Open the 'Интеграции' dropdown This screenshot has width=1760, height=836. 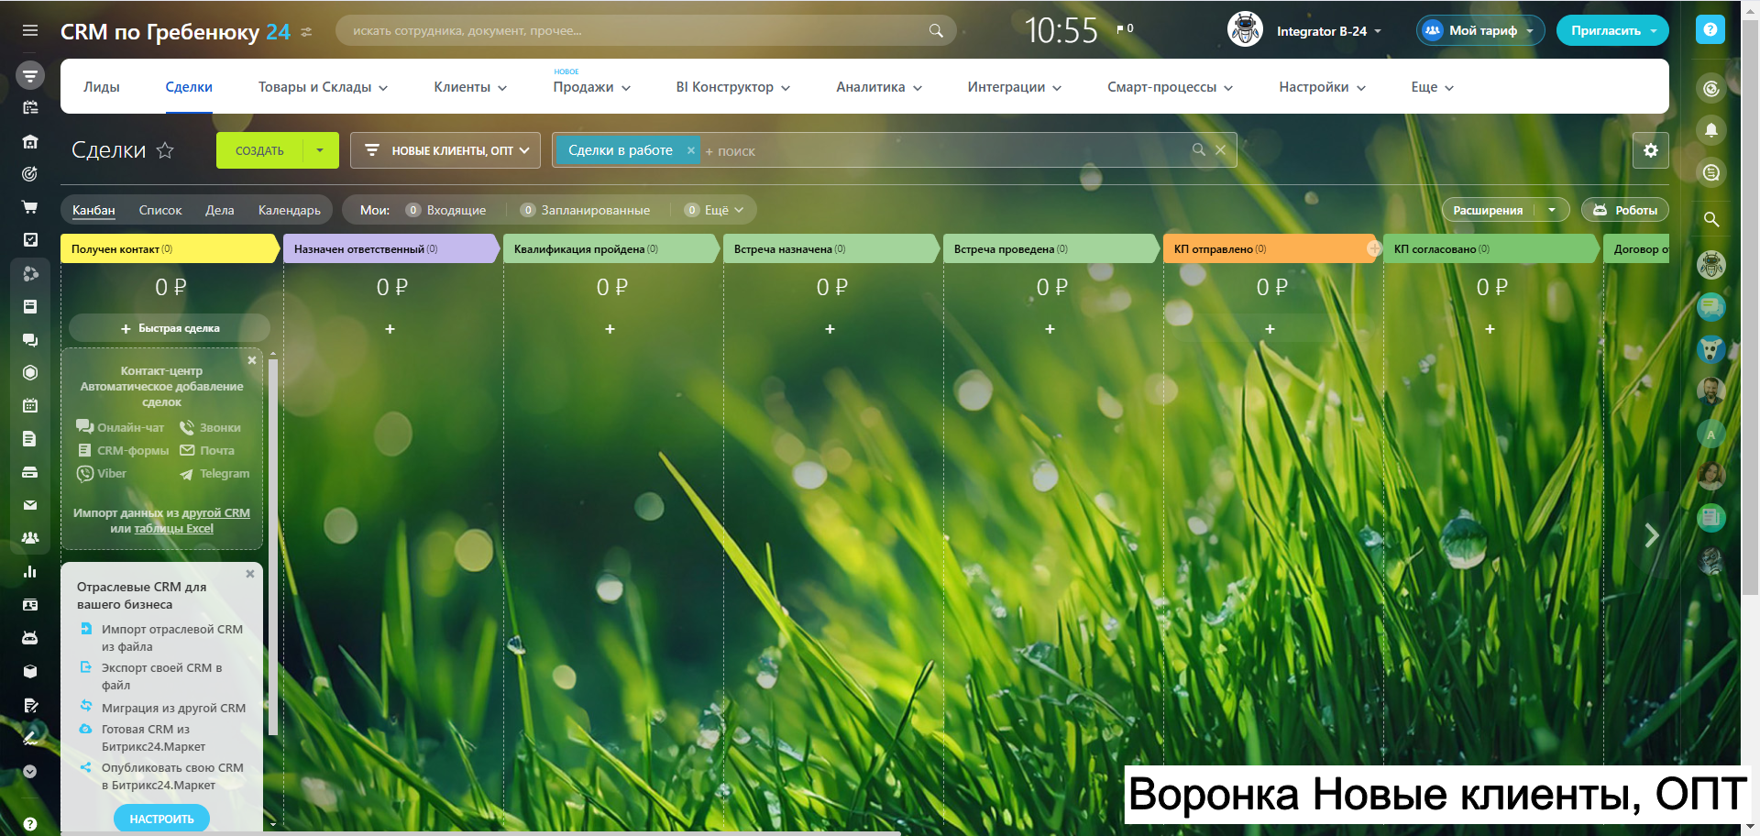click(1014, 87)
